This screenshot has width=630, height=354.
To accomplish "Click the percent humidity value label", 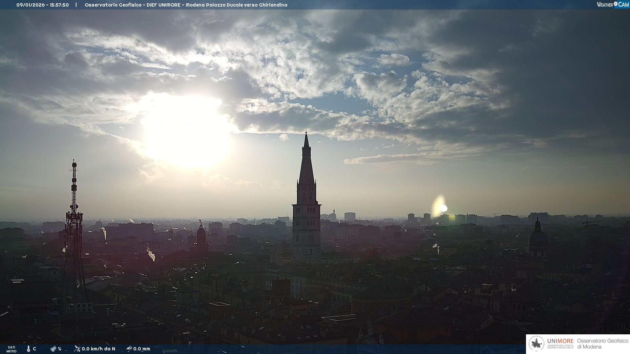I will click(60, 349).
